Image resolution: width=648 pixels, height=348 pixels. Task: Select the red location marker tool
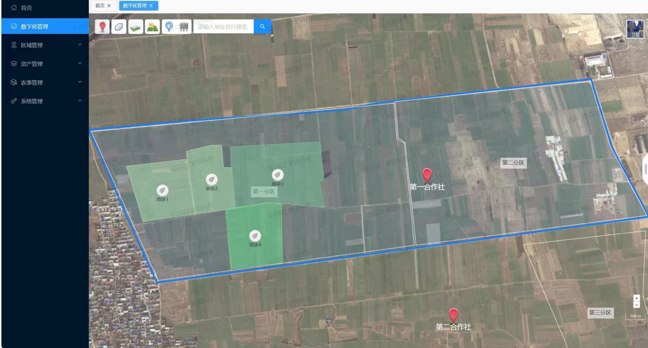[102, 27]
